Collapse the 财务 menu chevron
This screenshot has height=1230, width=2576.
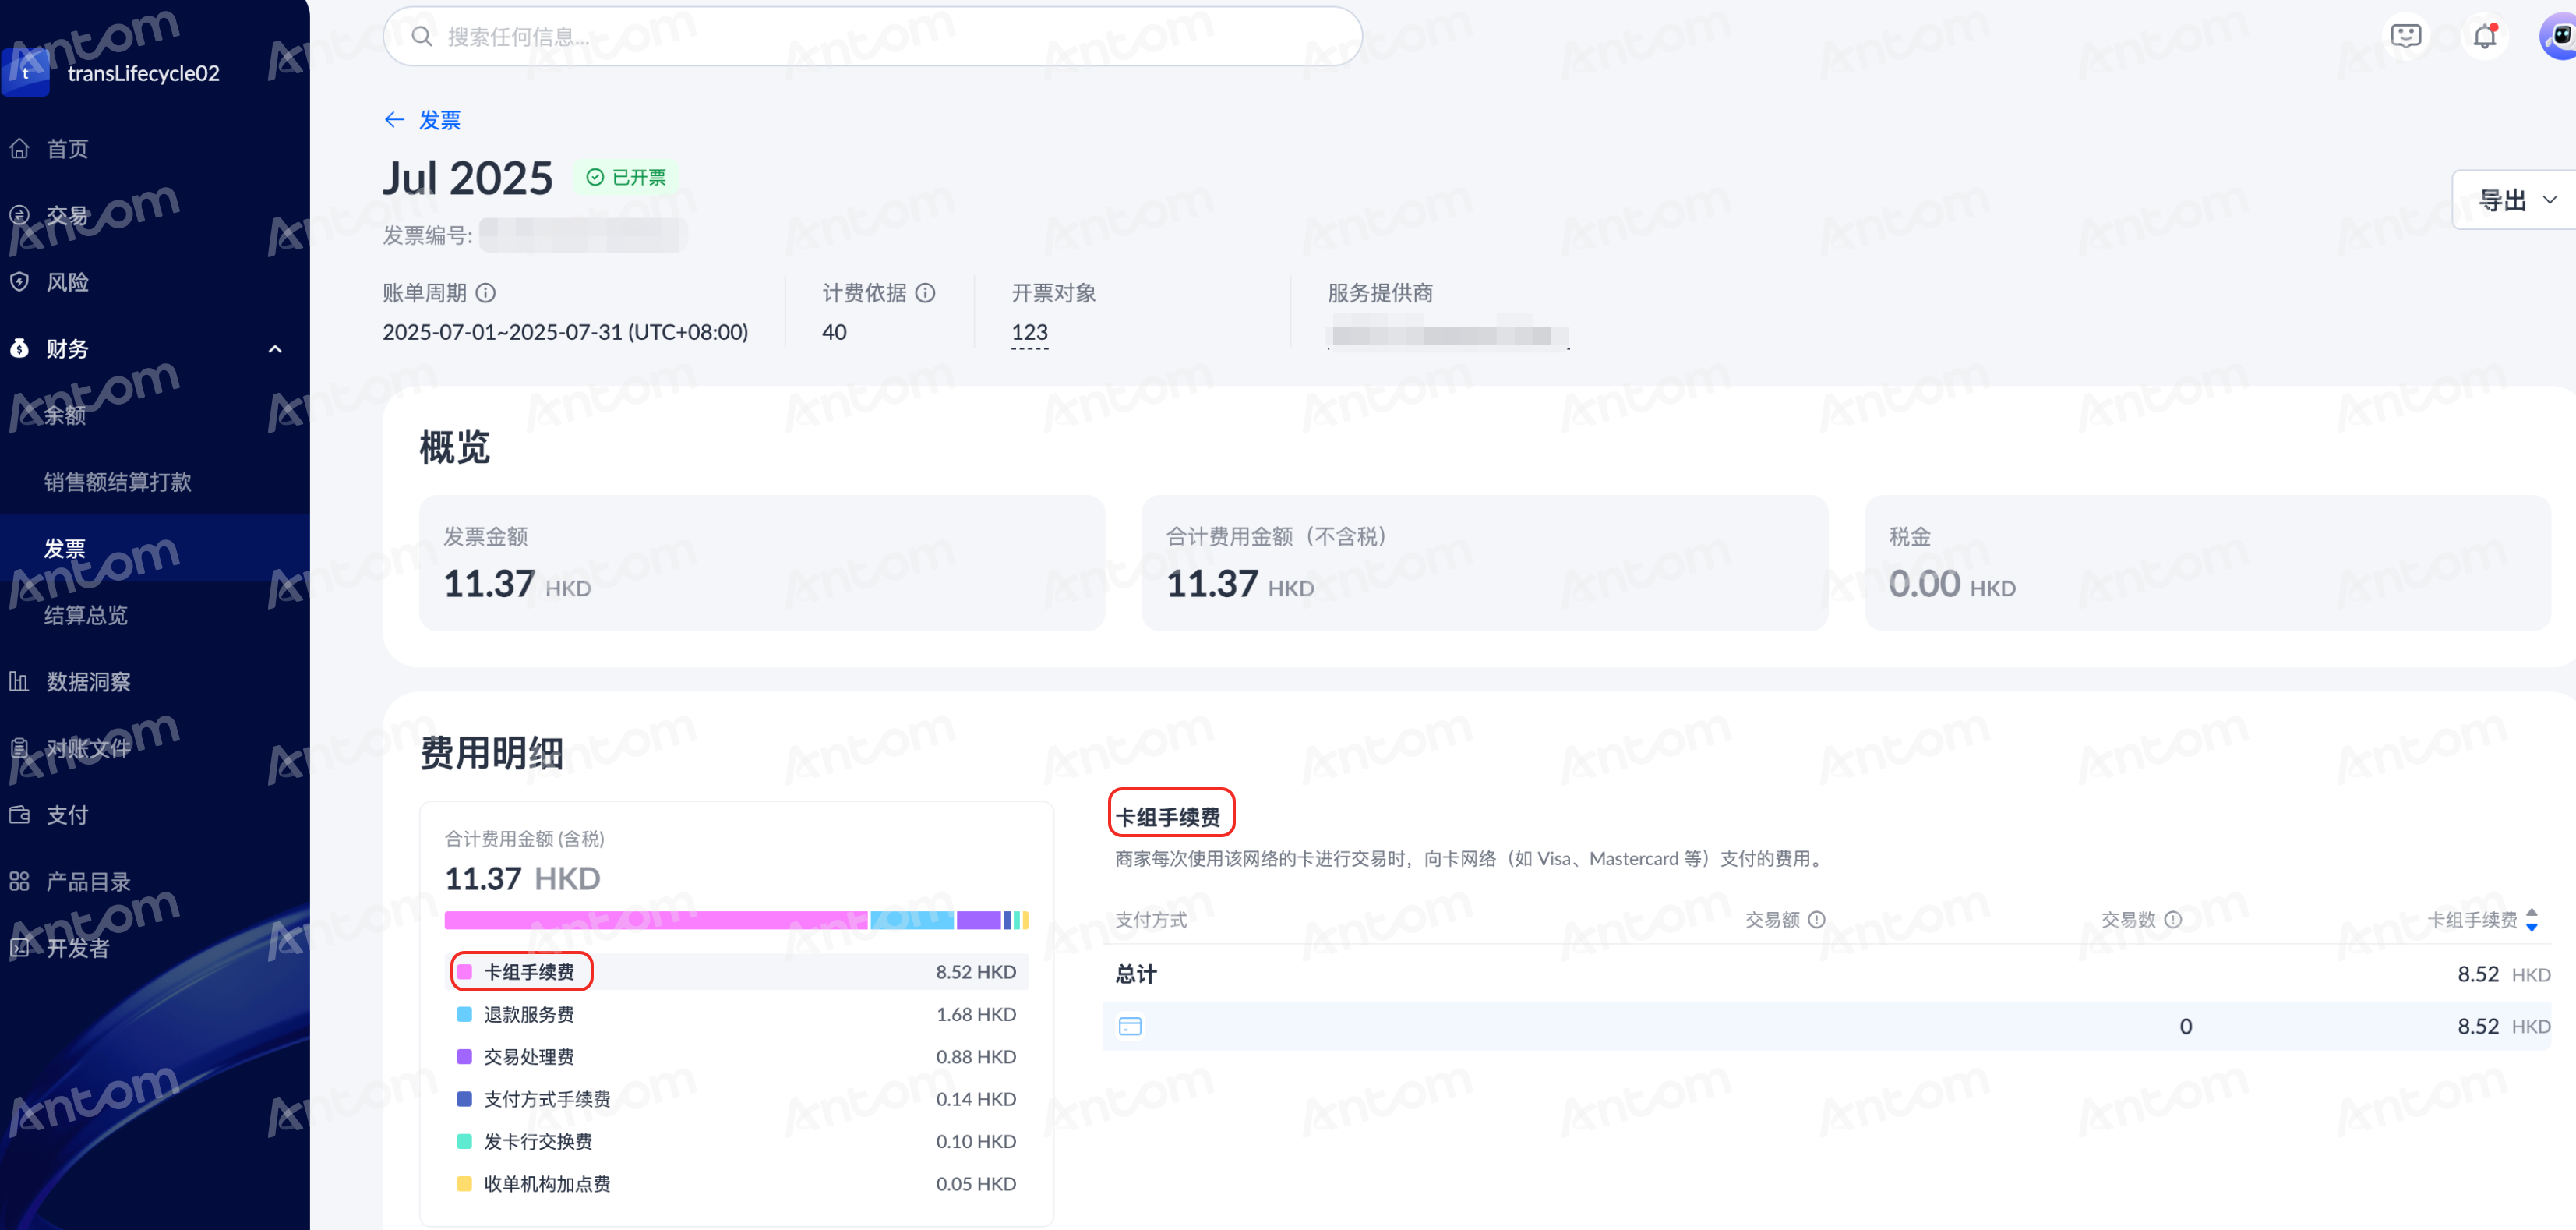pyautogui.click(x=275, y=349)
